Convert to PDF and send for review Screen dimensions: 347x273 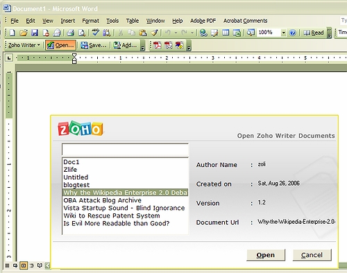(180, 45)
